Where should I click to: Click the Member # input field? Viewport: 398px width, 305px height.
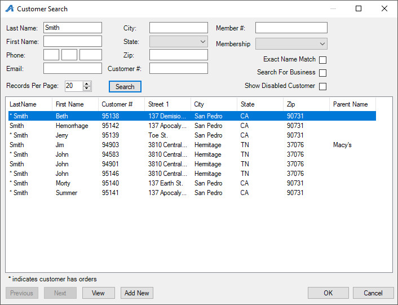click(291, 28)
